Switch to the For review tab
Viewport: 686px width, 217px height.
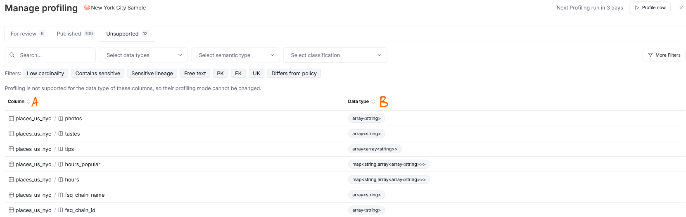(x=28, y=34)
